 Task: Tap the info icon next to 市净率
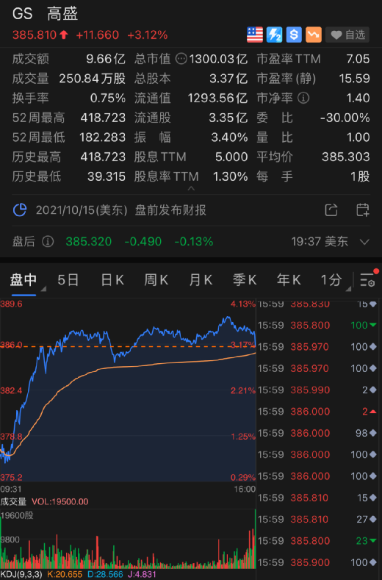(x=303, y=98)
